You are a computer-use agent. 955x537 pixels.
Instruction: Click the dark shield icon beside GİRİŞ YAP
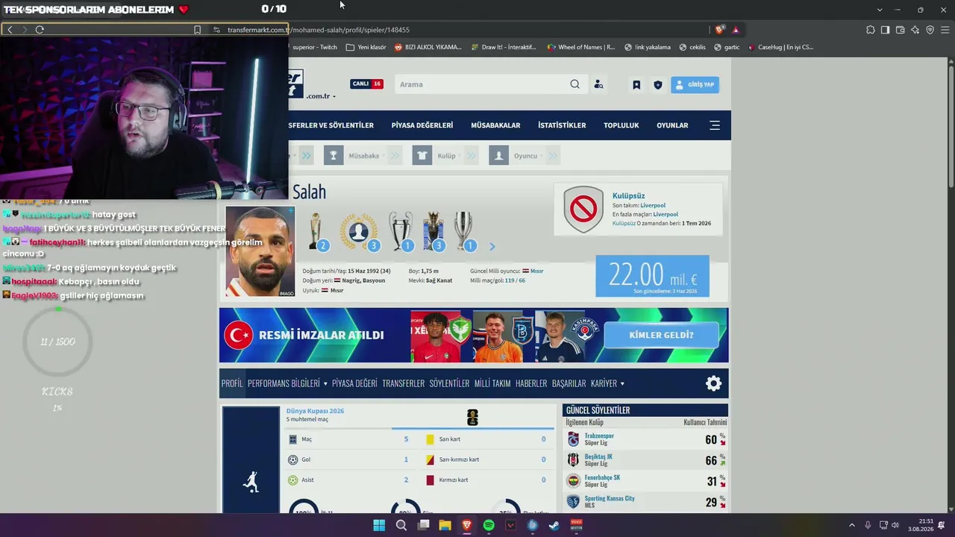click(657, 85)
